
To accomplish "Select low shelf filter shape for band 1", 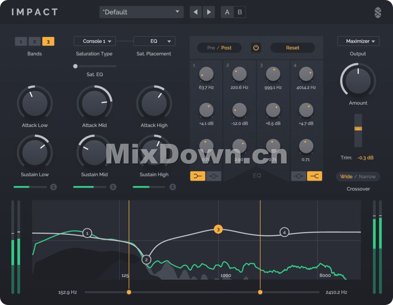I will pos(198,176).
